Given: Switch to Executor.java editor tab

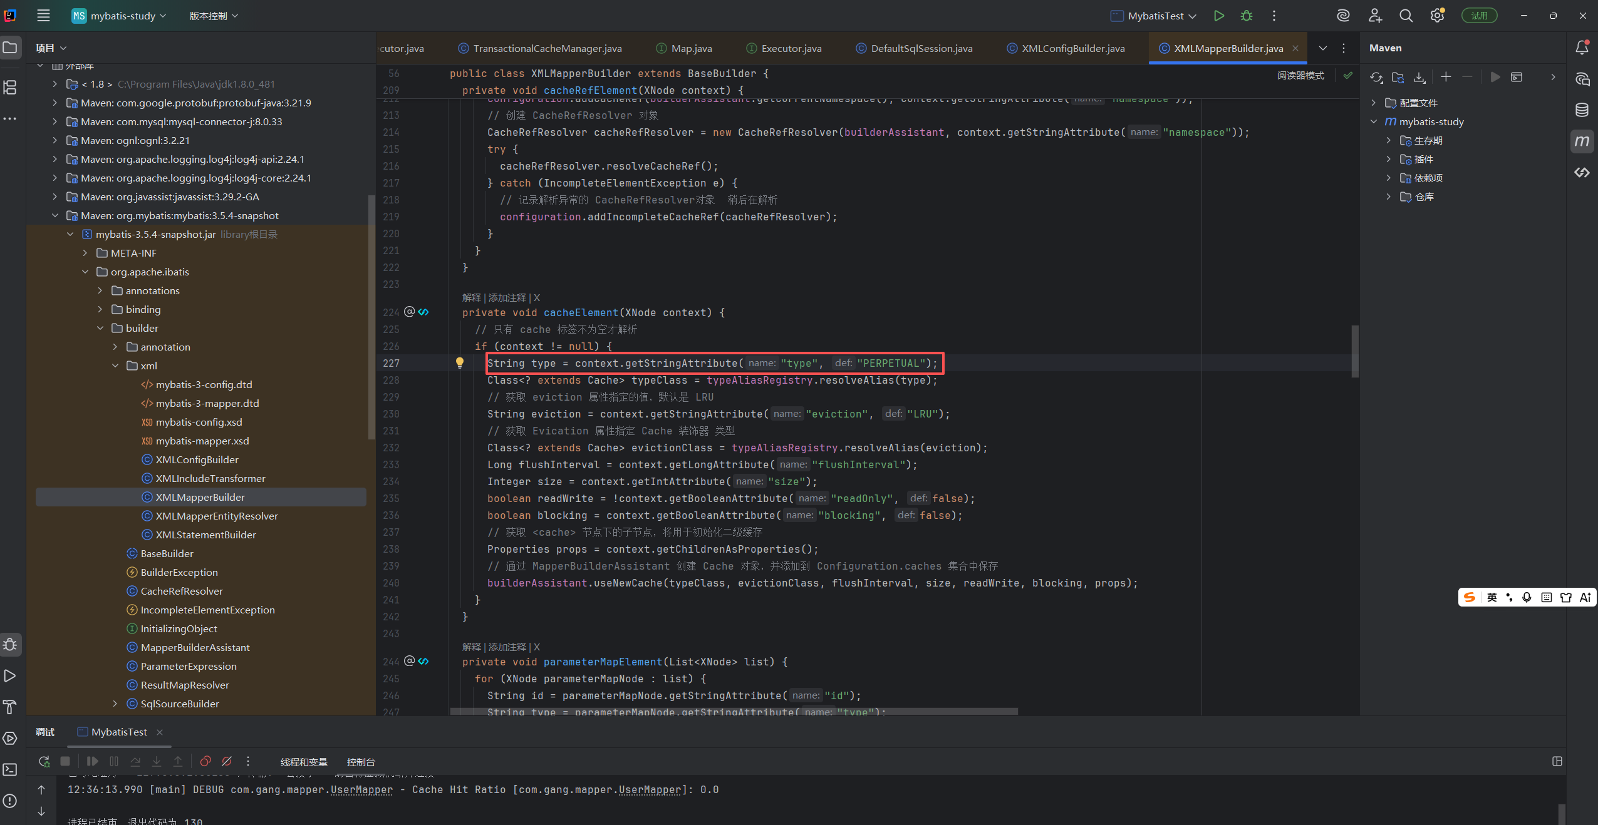Looking at the screenshot, I should tap(784, 48).
